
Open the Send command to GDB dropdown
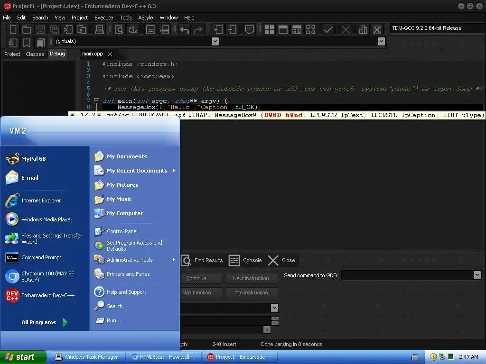477,275
